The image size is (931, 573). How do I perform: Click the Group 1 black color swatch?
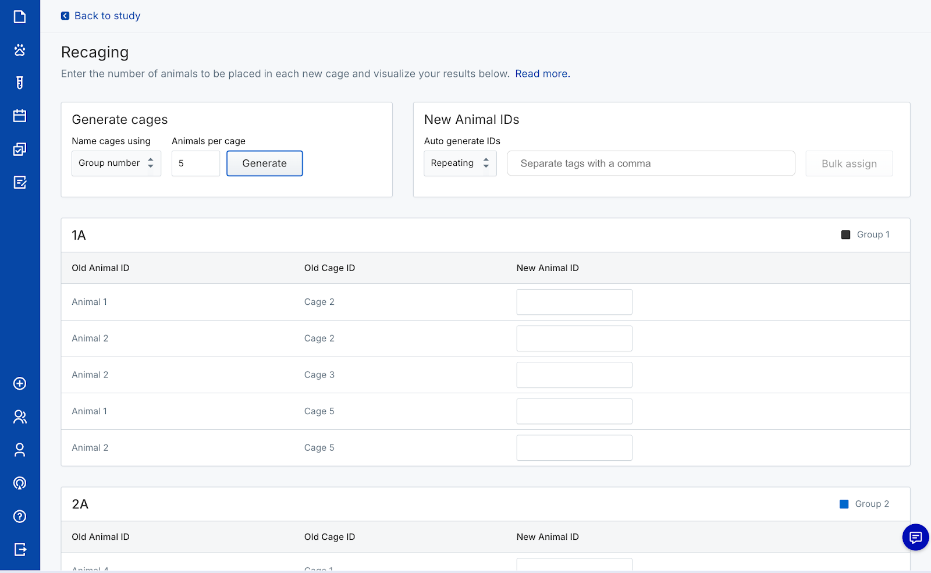click(845, 234)
